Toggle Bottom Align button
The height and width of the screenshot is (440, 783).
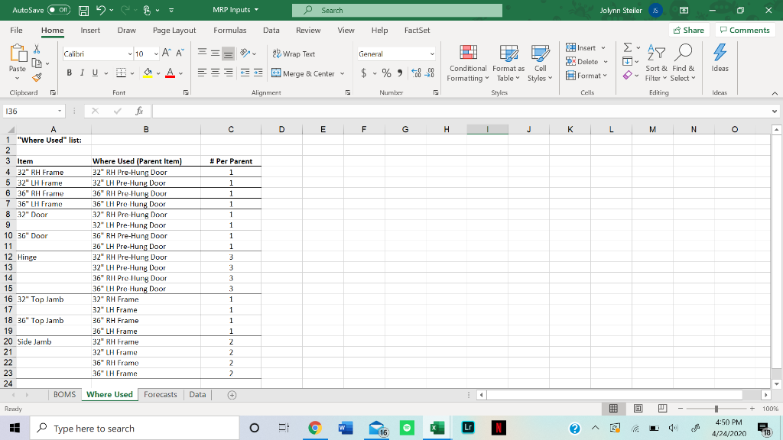pyautogui.click(x=228, y=53)
